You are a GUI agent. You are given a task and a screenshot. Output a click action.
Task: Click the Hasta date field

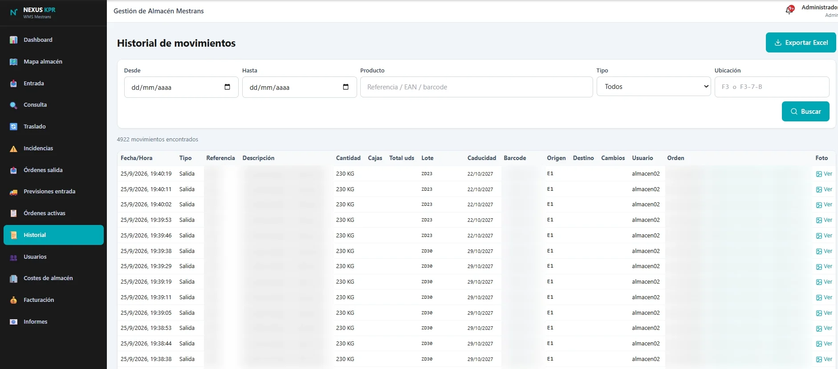click(299, 87)
